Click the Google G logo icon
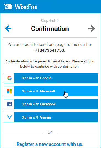The image size is (101, 148). 9,78
